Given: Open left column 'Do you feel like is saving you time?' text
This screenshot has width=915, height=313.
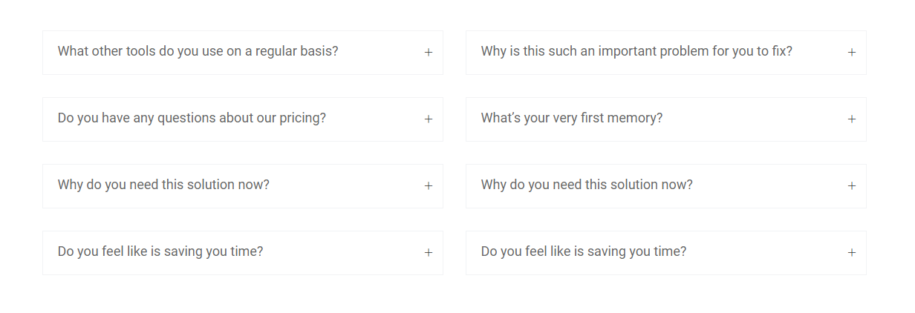Looking at the screenshot, I should coord(160,251).
